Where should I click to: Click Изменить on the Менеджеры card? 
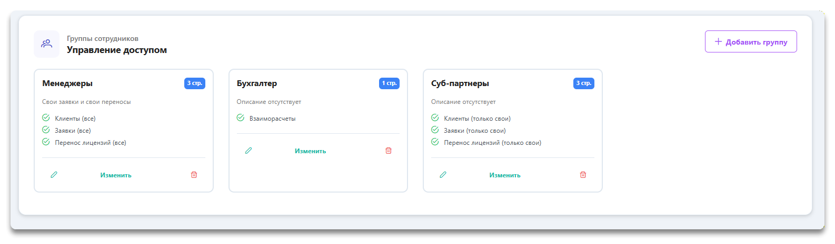tap(116, 175)
